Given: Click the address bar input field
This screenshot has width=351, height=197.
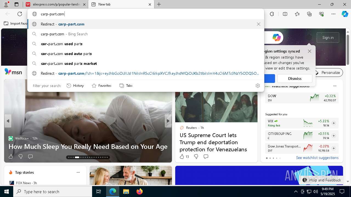Looking at the screenshot, I should tap(146, 14).
